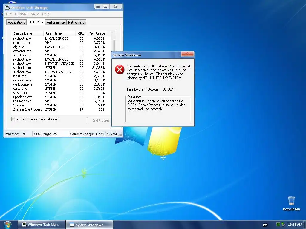306x229 pixels.
Task: Sort by Image Name column header
Action: 27,33
